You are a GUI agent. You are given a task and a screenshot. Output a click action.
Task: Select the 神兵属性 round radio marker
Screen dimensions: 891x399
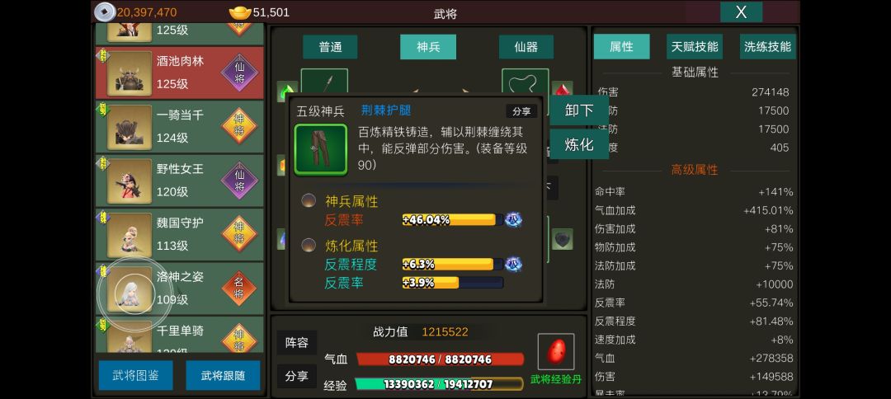click(309, 200)
